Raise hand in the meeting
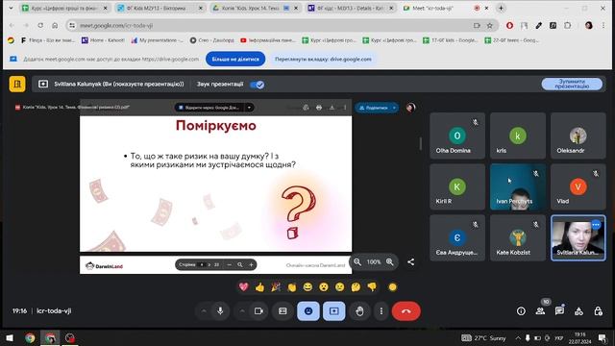This screenshot has height=346, width=615. pyautogui.click(x=359, y=311)
